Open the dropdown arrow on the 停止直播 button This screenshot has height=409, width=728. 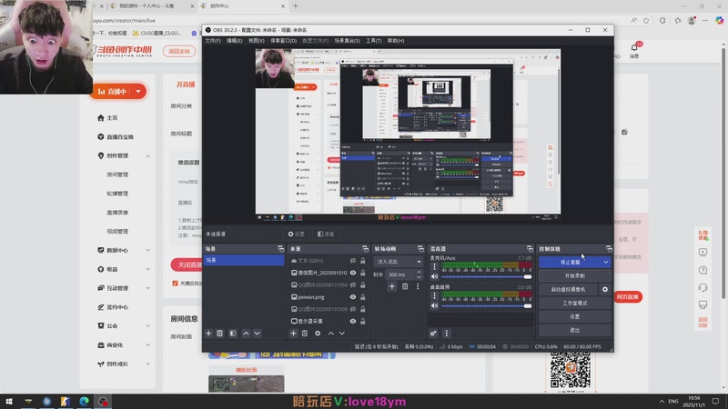point(605,263)
